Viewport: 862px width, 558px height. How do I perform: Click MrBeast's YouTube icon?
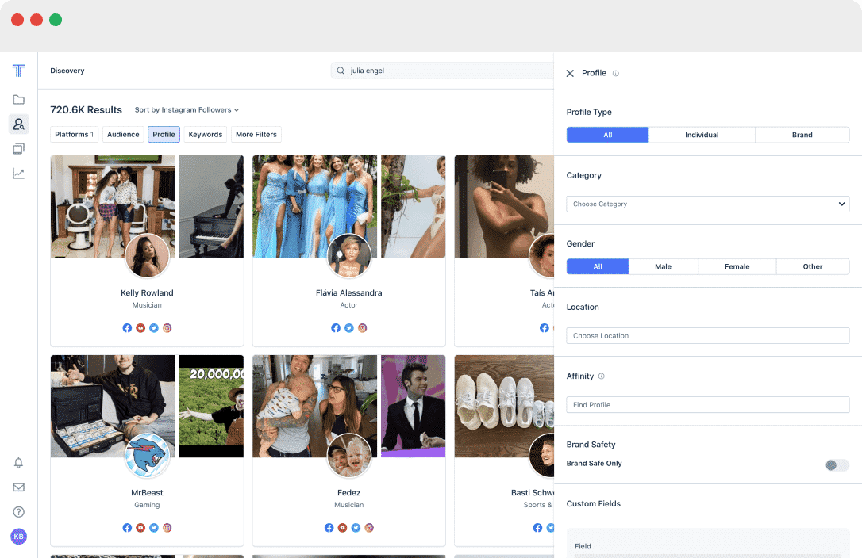(x=140, y=528)
